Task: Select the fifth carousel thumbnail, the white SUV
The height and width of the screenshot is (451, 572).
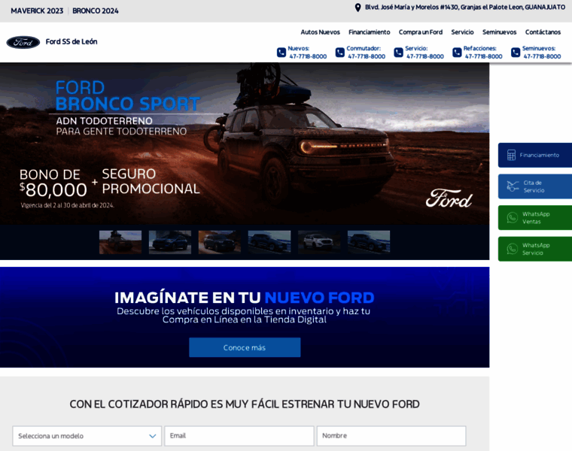Action: point(319,242)
